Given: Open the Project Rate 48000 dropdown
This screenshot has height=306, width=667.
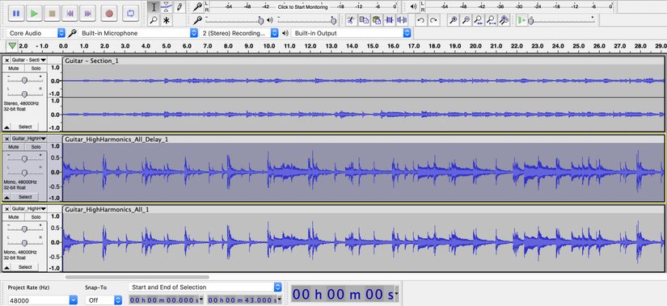Looking at the screenshot, I should coord(42,300).
